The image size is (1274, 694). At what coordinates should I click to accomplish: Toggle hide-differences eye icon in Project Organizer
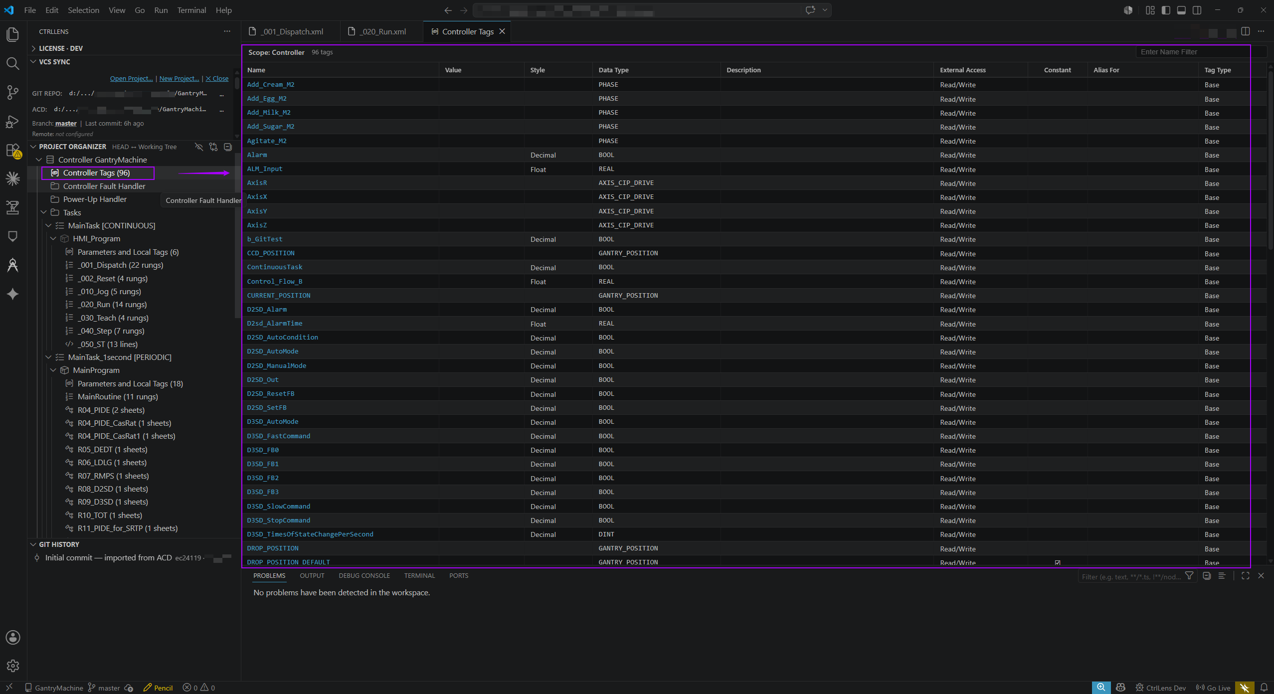(199, 147)
